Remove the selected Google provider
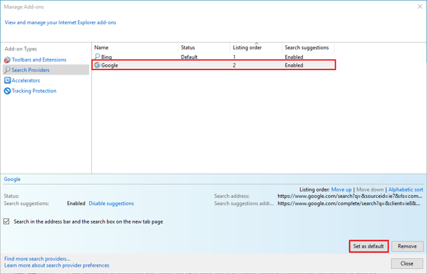This screenshot has height=274, width=427. (x=407, y=246)
